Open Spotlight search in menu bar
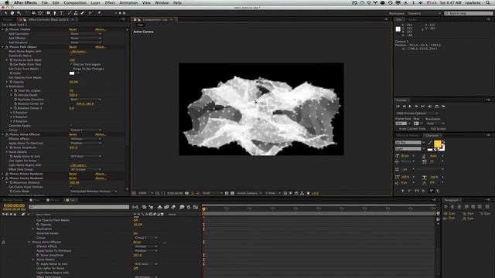The width and height of the screenshot is (495, 278). 488,2
